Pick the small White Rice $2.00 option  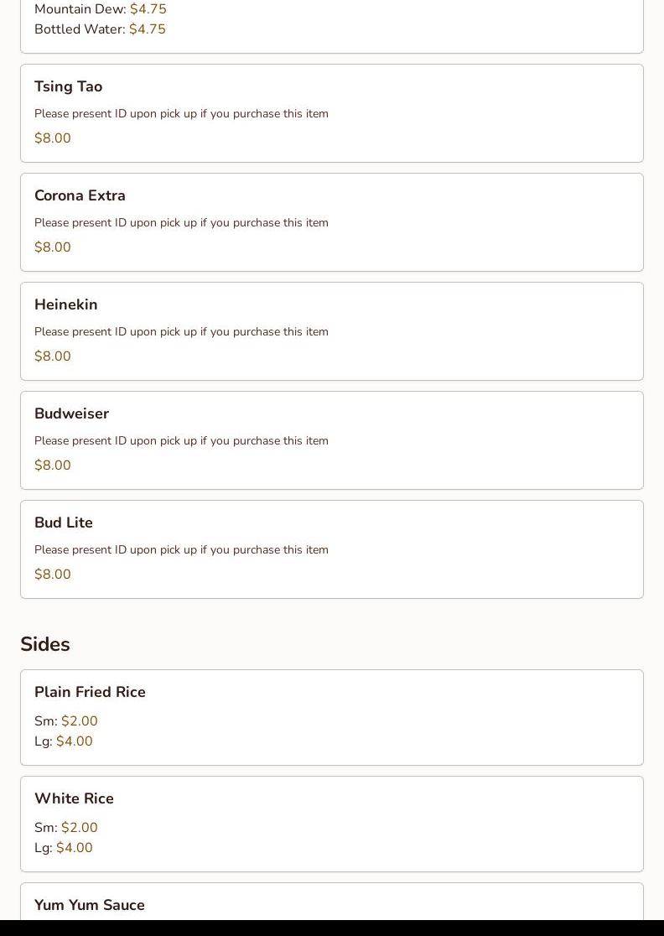pos(80,828)
